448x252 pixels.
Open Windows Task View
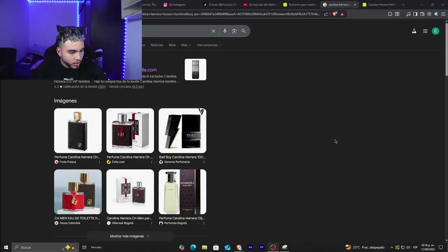coord(84,247)
